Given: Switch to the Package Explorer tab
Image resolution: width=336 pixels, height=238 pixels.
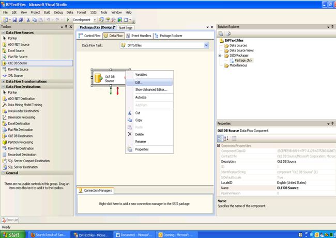Looking at the screenshot, I should (x=169, y=36).
